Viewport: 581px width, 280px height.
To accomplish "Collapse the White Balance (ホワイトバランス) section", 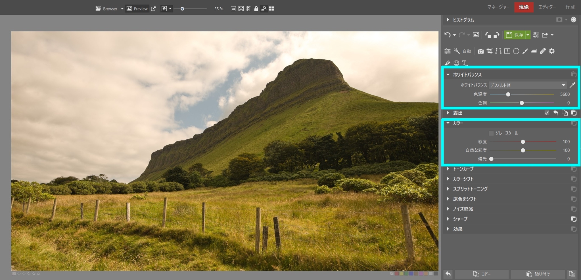I will (x=448, y=75).
